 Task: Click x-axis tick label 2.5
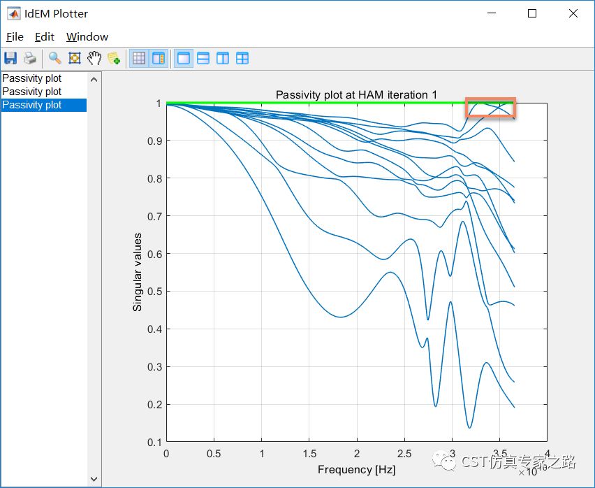tap(404, 454)
